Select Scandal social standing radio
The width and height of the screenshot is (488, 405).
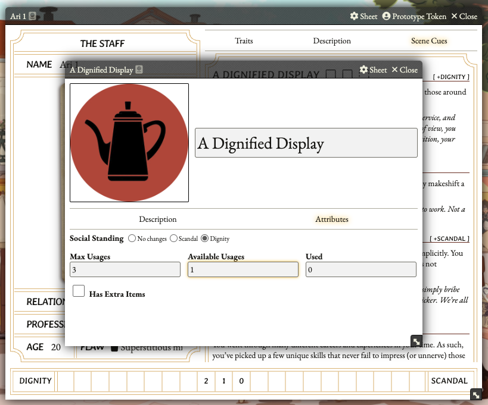173,238
